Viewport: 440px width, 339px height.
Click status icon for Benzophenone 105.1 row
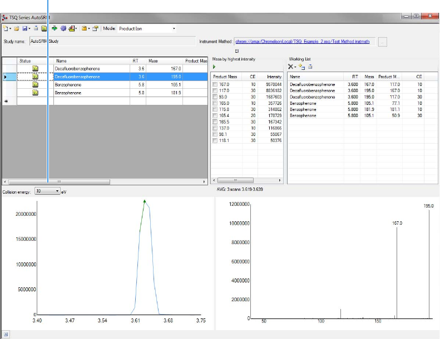click(34, 85)
